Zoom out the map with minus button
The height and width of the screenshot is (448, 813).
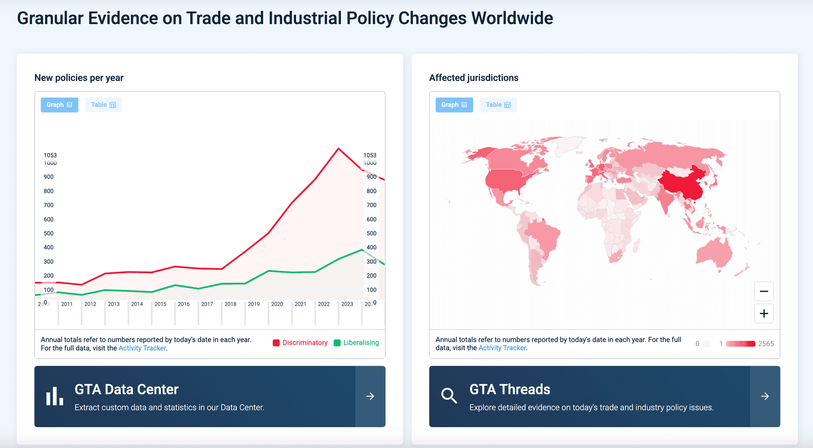[763, 291]
